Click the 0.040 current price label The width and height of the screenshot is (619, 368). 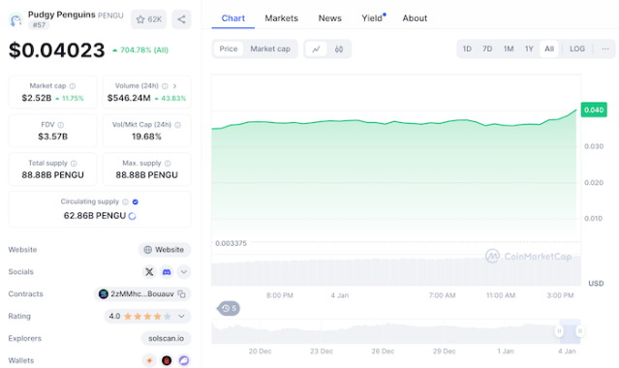[594, 109]
